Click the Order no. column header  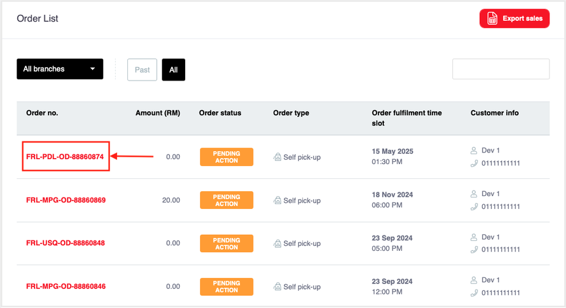(x=42, y=113)
